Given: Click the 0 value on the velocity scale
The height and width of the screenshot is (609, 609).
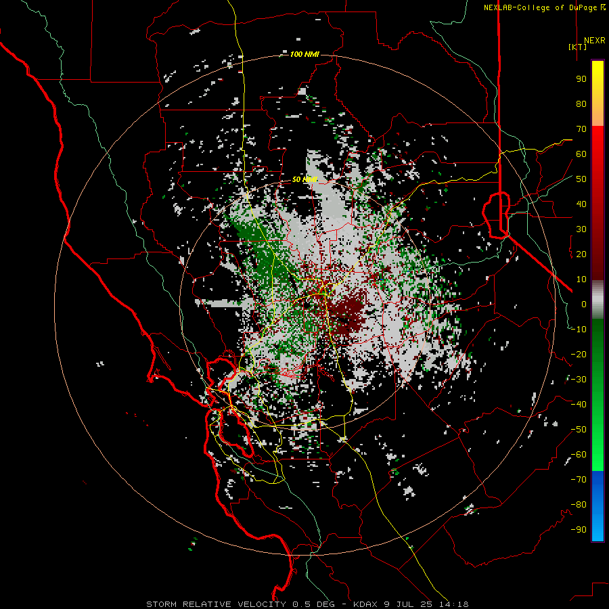Looking at the screenshot, I should (584, 304).
